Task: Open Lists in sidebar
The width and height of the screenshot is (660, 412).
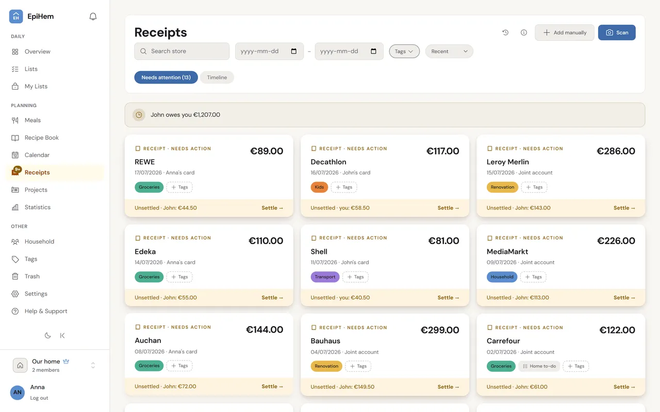Action: [55, 69]
